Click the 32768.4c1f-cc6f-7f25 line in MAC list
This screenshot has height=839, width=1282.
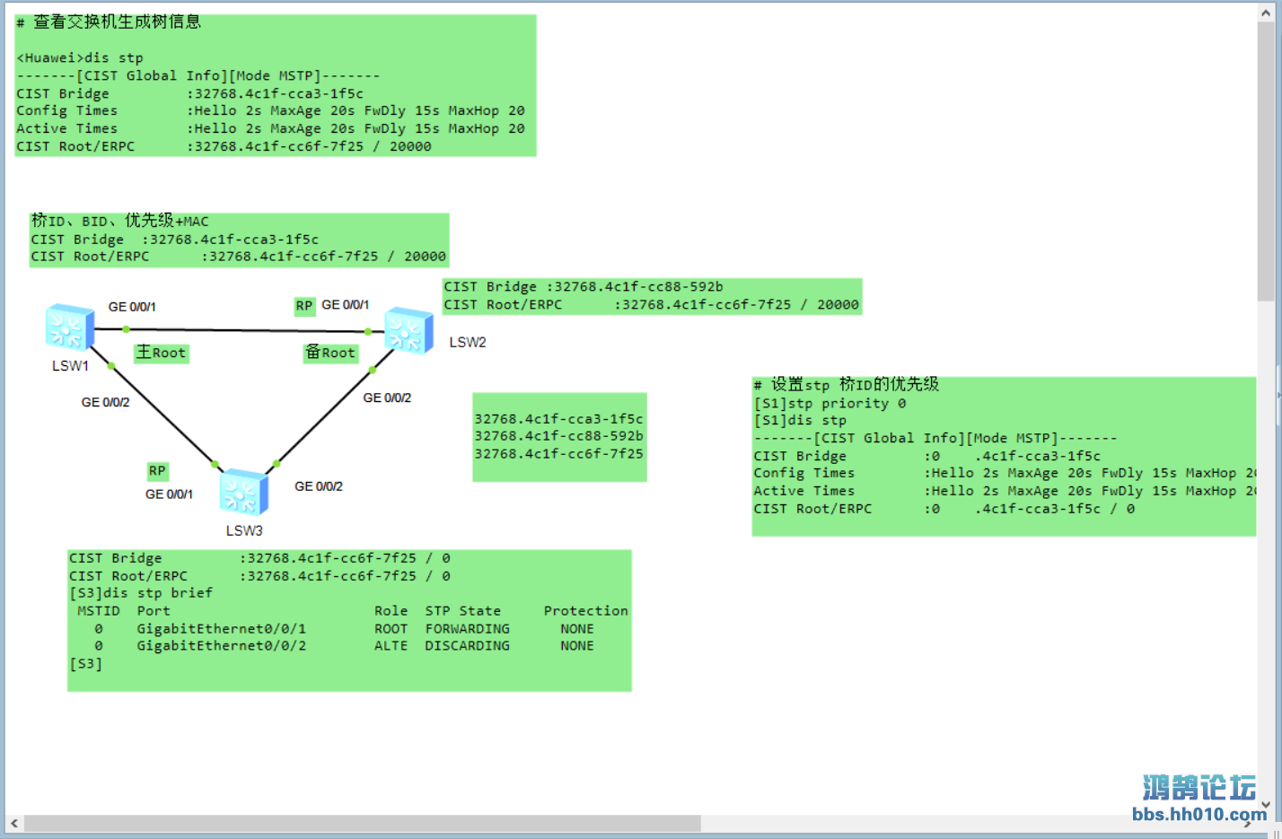(x=558, y=454)
